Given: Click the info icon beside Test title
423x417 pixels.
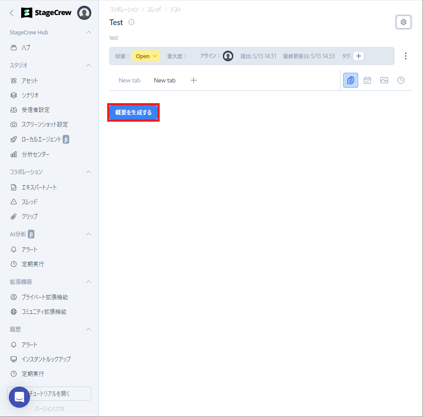Looking at the screenshot, I should (x=131, y=22).
